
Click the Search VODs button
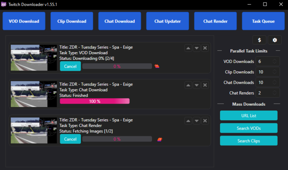pos(249,128)
